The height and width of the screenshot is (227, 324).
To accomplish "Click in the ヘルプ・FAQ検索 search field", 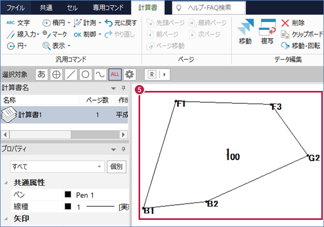I will pyautogui.click(x=209, y=8).
